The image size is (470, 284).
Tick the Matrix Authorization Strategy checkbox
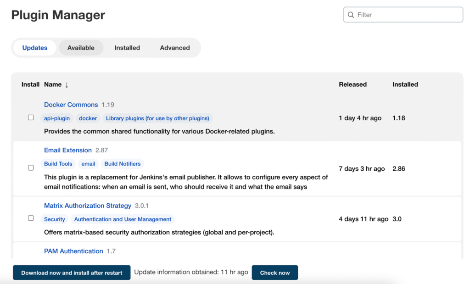tap(31, 218)
